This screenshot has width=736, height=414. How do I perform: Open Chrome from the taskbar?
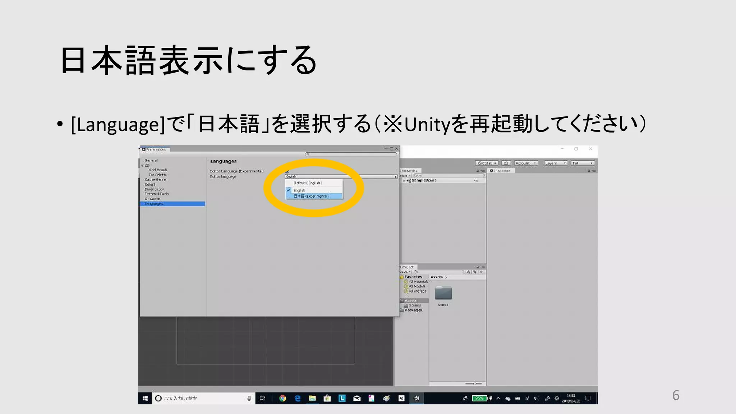[282, 398]
